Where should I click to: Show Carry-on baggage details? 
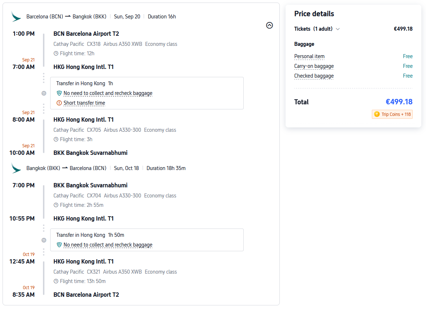(x=314, y=66)
